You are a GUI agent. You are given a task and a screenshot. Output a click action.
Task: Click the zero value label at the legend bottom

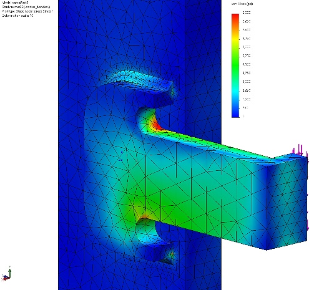pyautogui.click(x=243, y=116)
